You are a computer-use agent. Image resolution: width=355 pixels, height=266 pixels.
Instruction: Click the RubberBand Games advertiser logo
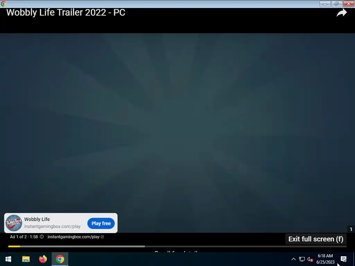pyautogui.click(x=14, y=223)
